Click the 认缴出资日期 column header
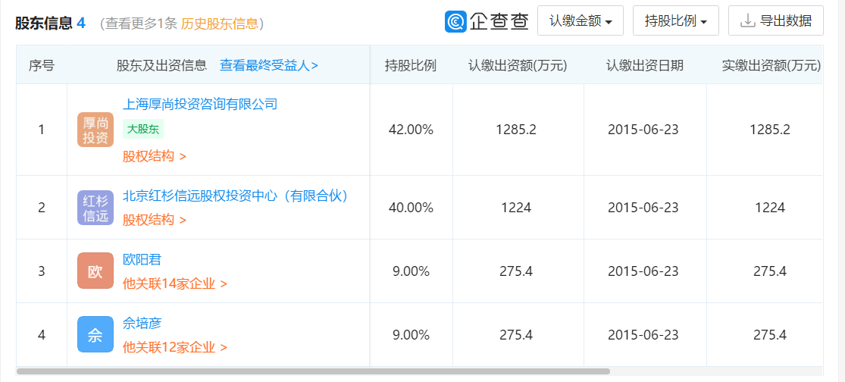845x382 pixels. 644,66
